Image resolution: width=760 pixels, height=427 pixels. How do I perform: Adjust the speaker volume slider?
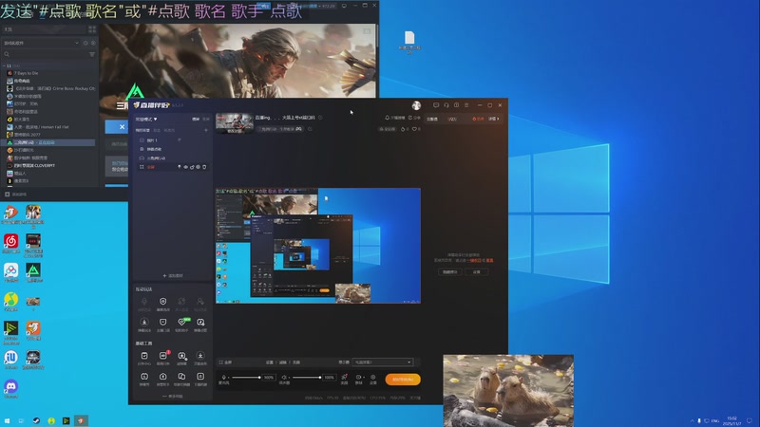(306, 377)
